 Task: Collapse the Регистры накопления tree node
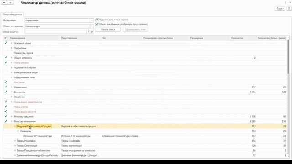(11, 121)
